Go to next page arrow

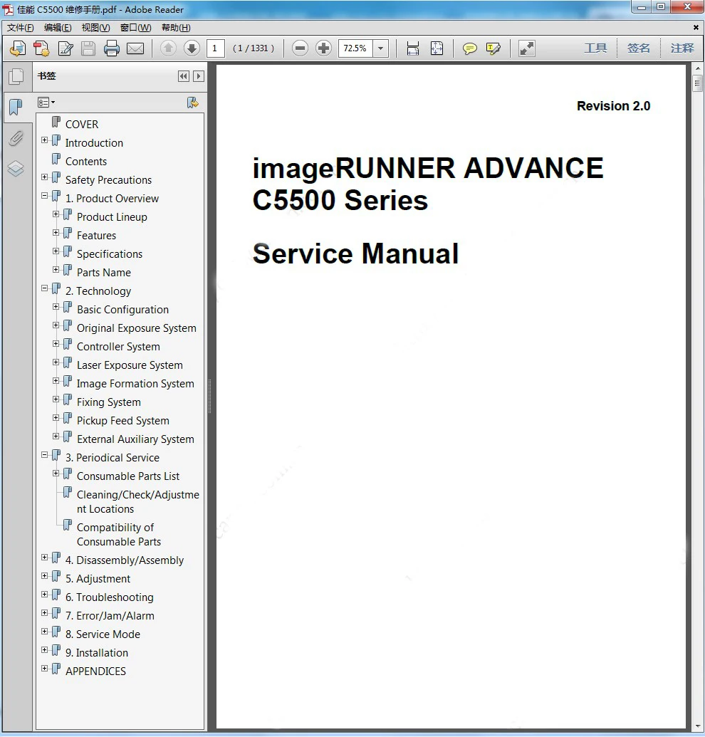192,48
